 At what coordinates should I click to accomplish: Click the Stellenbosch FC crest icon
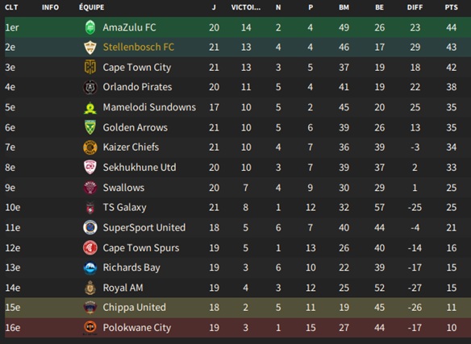click(x=90, y=47)
